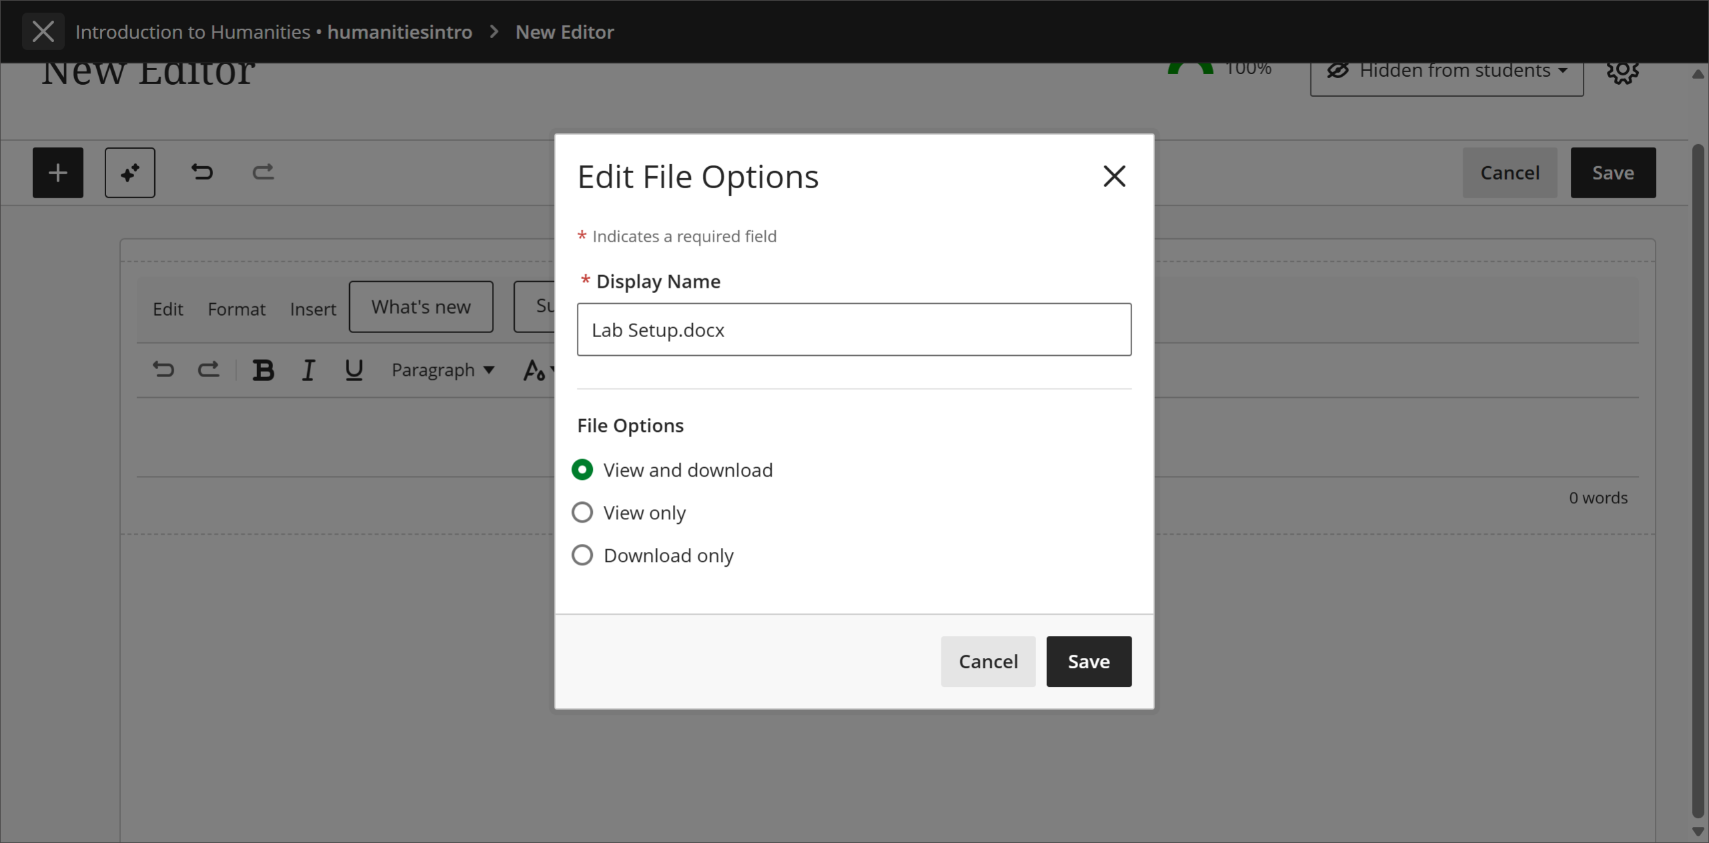Click the page-level Cancel button

1510,173
